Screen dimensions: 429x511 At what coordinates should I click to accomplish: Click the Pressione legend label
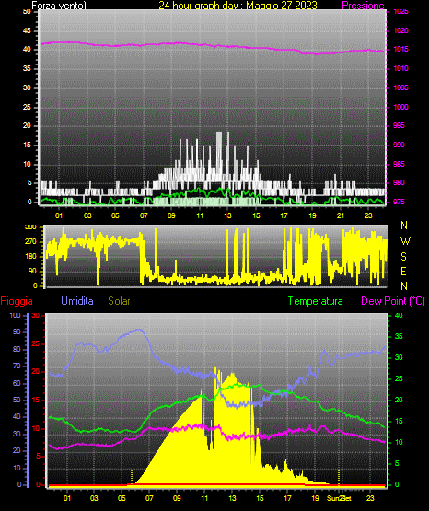pos(363,6)
